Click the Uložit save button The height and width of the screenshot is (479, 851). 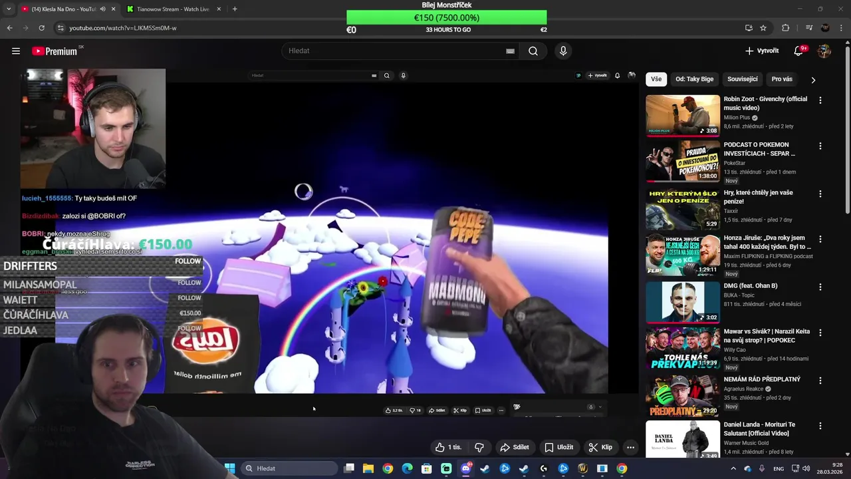tap(558, 448)
